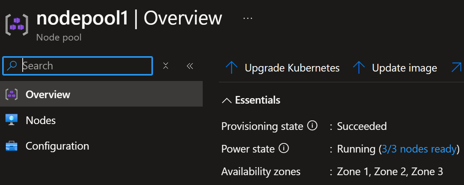The image size is (464, 185).
Task: Click the Configuration briefcase icon
Action: pyautogui.click(x=11, y=146)
